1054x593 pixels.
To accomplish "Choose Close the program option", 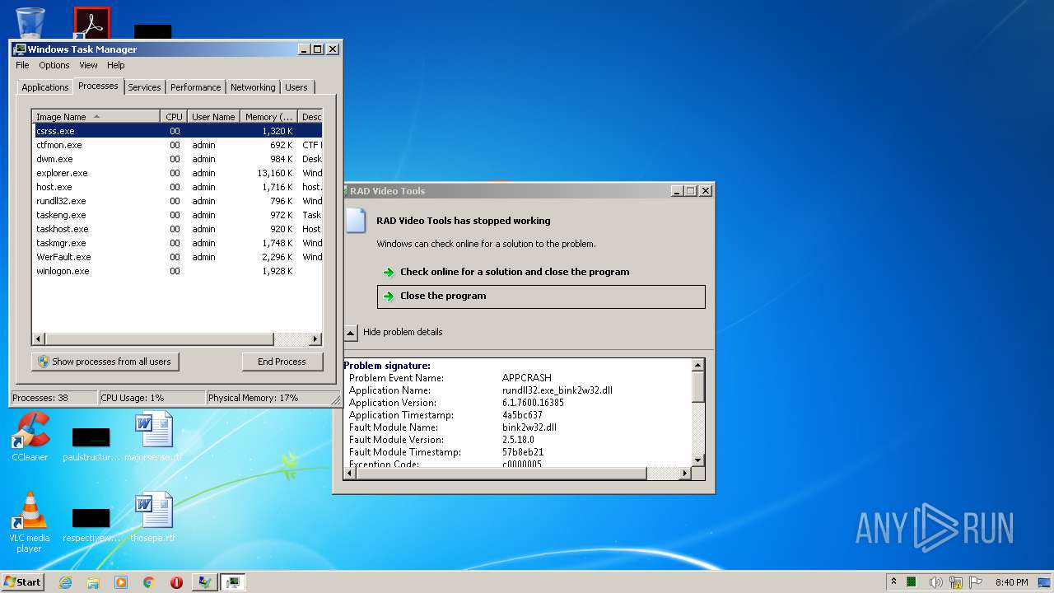I will click(x=541, y=296).
